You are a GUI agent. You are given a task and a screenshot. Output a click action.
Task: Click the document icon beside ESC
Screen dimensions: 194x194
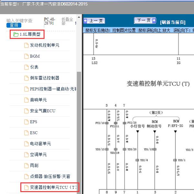[x=26, y=133]
